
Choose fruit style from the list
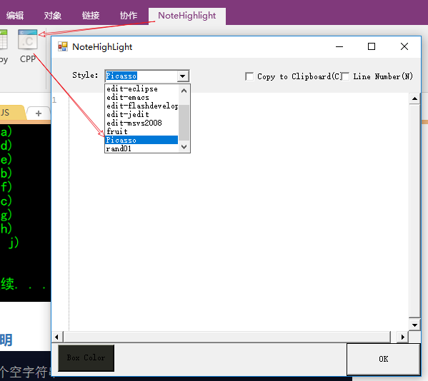(x=141, y=131)
